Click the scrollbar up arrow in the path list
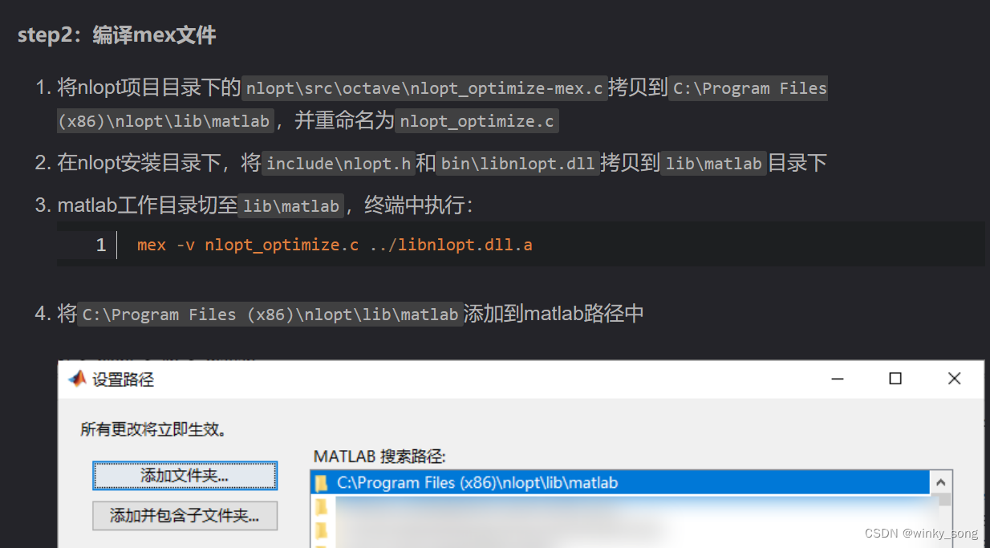990x548 pixels. coord(940,481)
